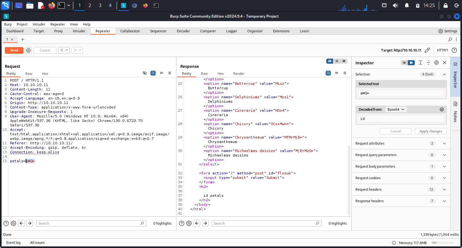Viewport: 462px width, 248px height.
Task: Open the Intruder menu in menu bar
Action: pyautogui.click(x=39, y=24)
